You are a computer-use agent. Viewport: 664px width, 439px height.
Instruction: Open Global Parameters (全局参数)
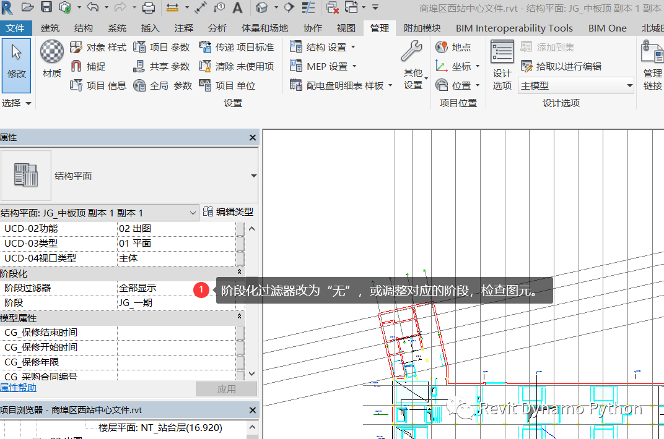pyautogui.click(x=163, y=85)
